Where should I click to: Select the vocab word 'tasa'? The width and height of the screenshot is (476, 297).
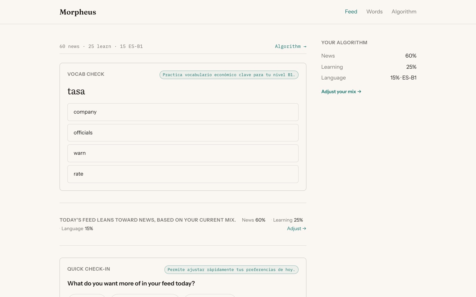pos(76,91)
